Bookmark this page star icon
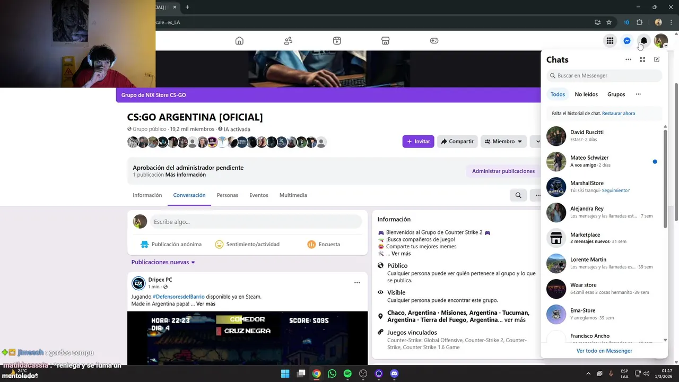Image resolution: width=679 pixels, height=382 pixels. (609, 22)
